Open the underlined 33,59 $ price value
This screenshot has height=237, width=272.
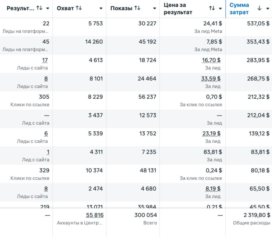point(211,79)
